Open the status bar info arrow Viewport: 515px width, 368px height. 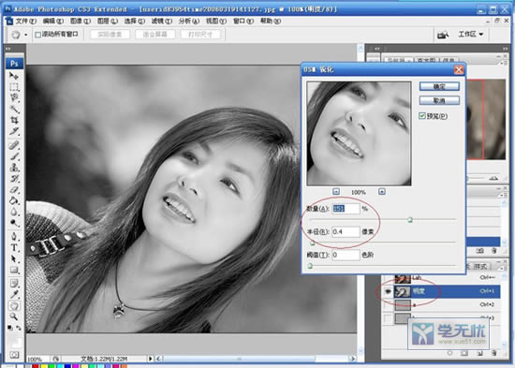[x=151, y=359]
